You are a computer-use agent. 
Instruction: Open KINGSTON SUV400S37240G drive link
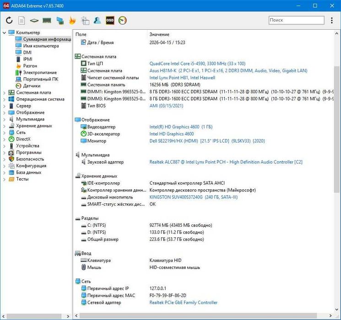point(194,197)
